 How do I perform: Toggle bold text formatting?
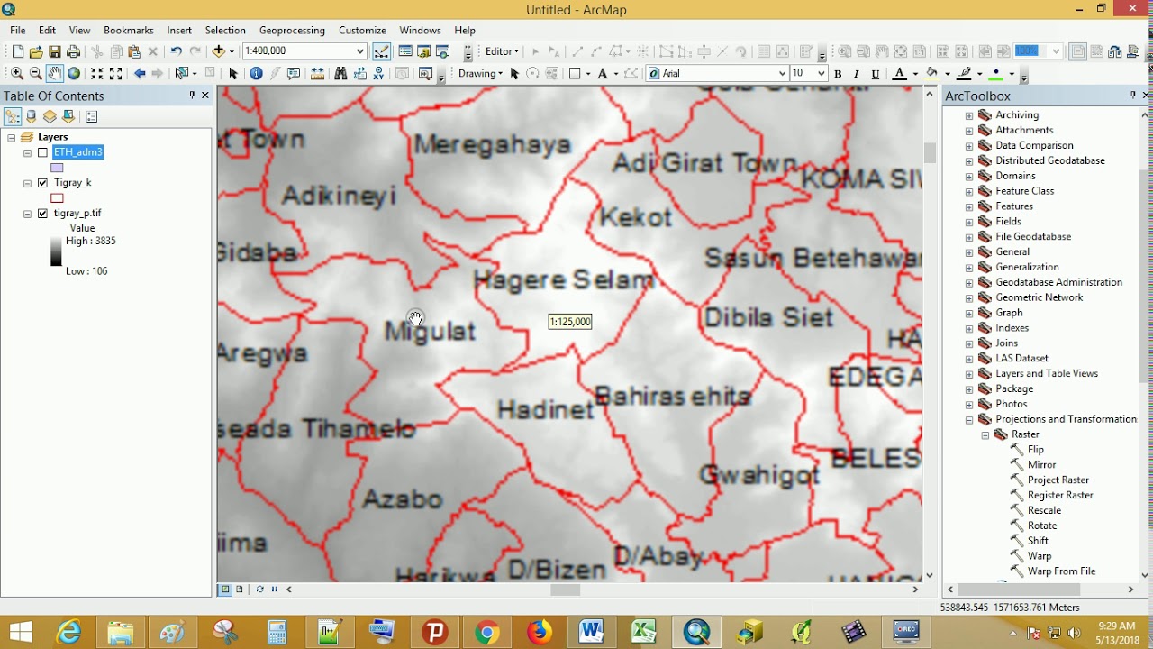point(838,74)
